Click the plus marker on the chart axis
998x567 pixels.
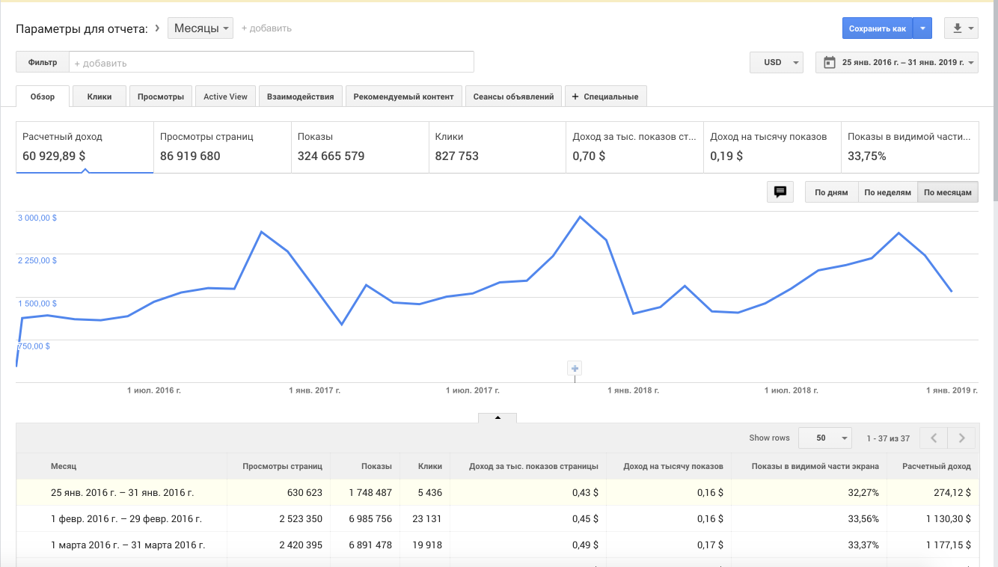pyautogui.click(x=575, y=368)
